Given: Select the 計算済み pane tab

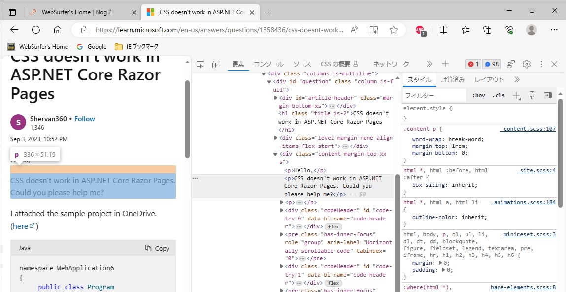Looking at the screenshot, I should tap(453, 80).
